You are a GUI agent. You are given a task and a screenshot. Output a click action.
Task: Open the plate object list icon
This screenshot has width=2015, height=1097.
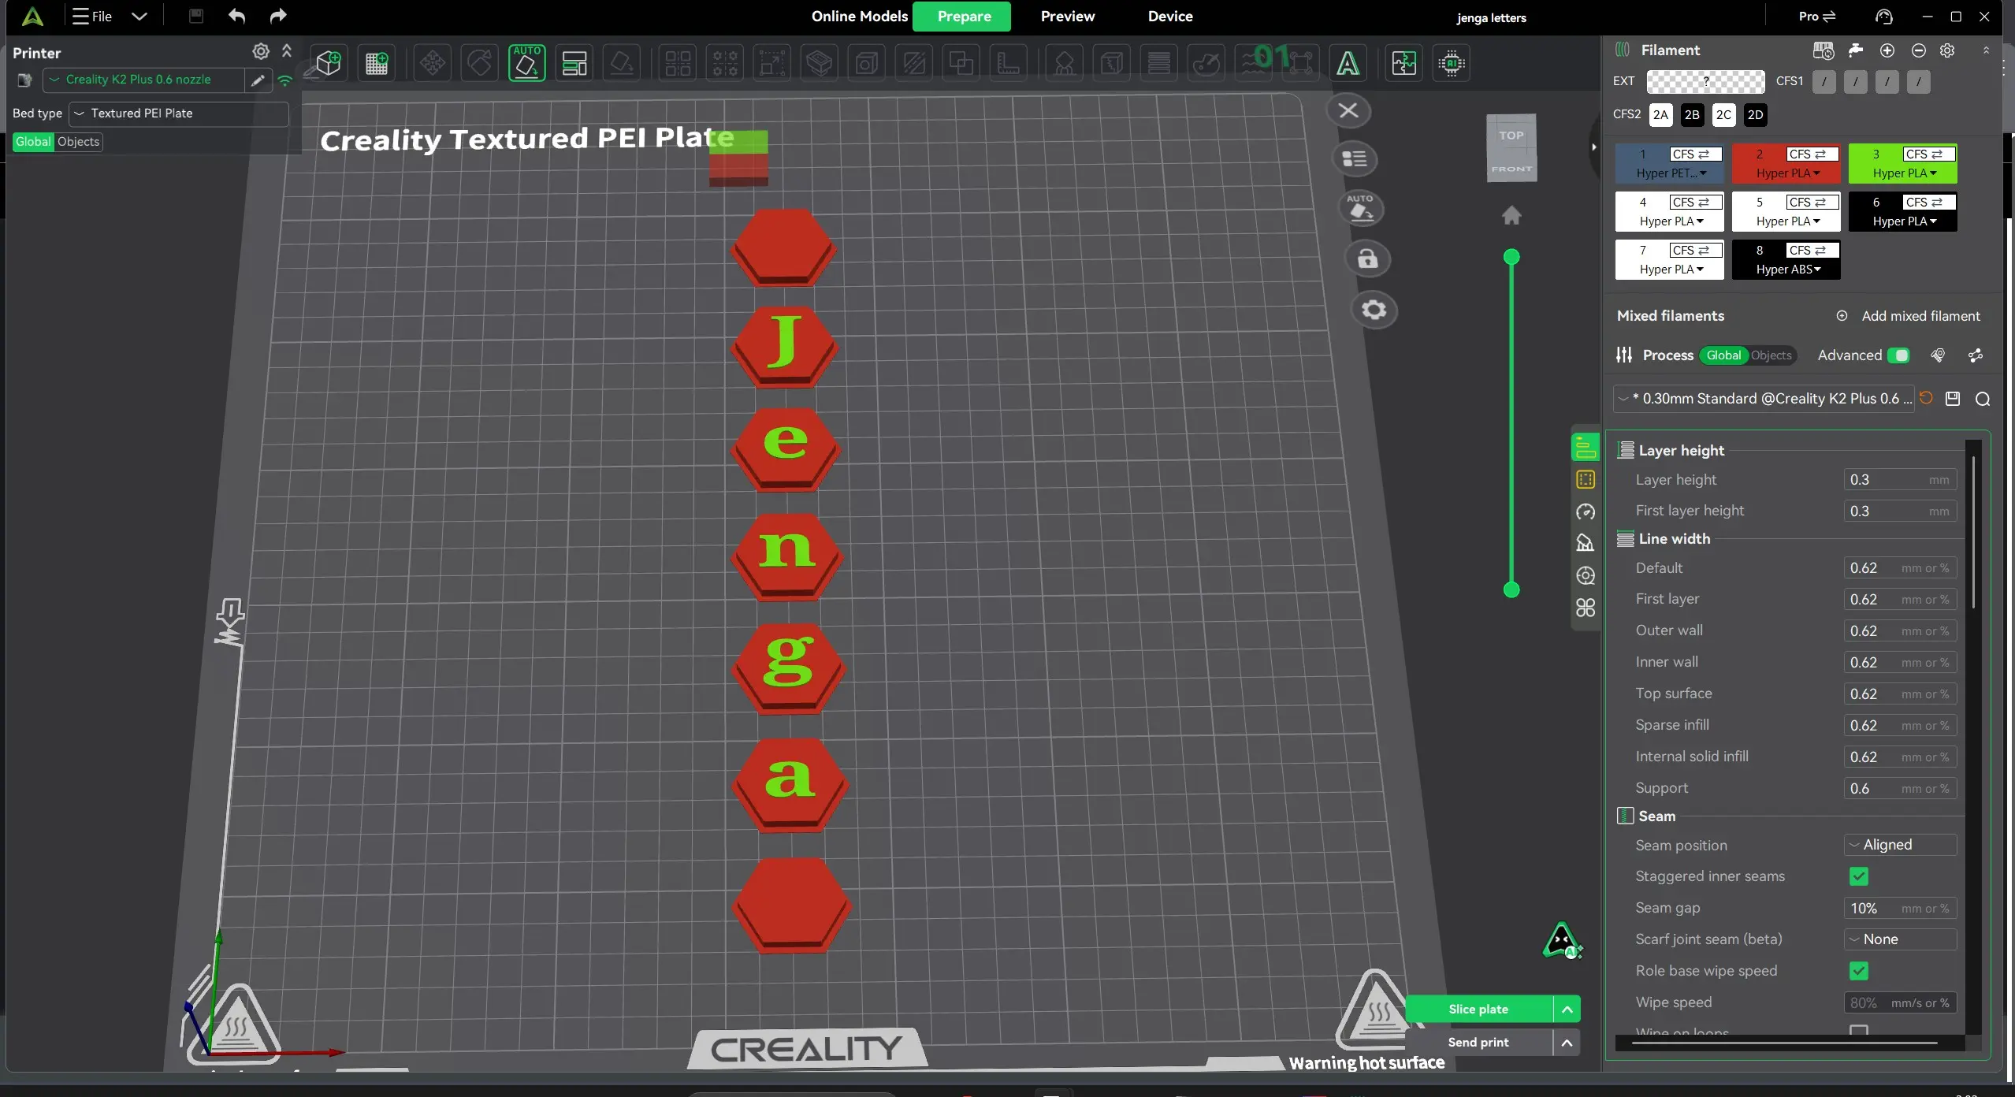coord(1355,159)
